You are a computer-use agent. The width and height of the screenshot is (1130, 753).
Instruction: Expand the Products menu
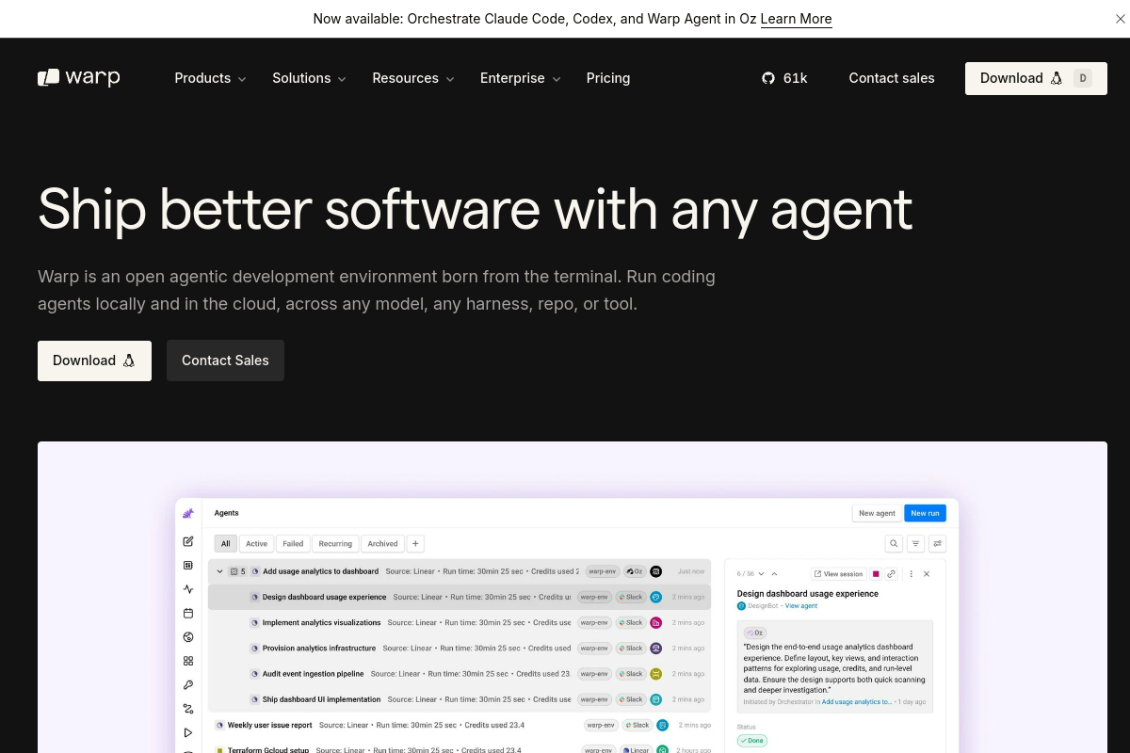(x=210, y=78)
